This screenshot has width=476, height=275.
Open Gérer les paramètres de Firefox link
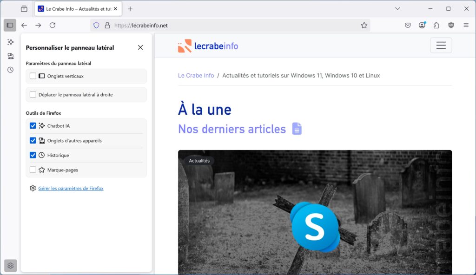point(71,188)
